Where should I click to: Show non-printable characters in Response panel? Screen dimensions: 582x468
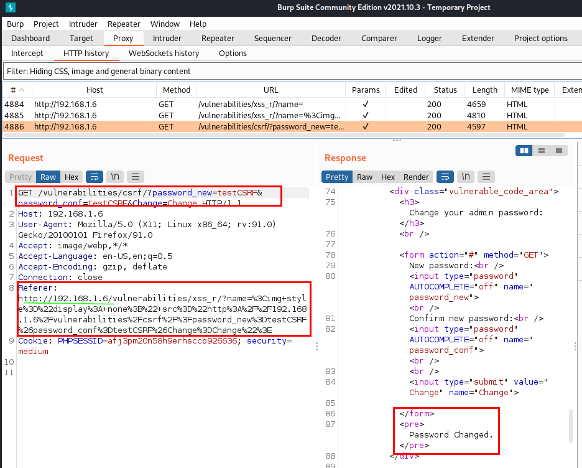(x=466, y=177)
